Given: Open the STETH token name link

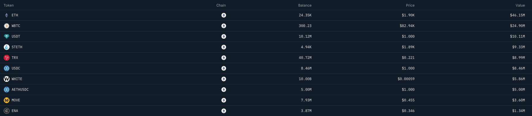Looking at the screenshot, I should 17,47.
